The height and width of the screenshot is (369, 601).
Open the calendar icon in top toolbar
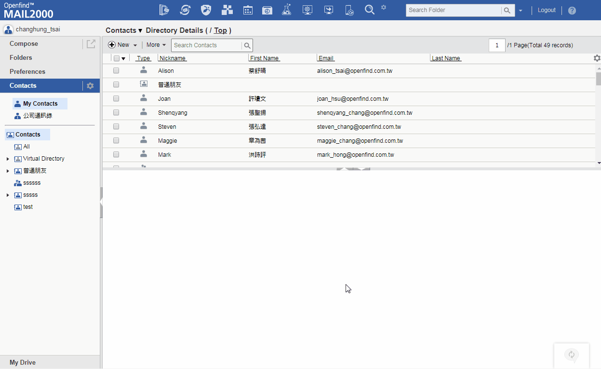pos(248,10)
